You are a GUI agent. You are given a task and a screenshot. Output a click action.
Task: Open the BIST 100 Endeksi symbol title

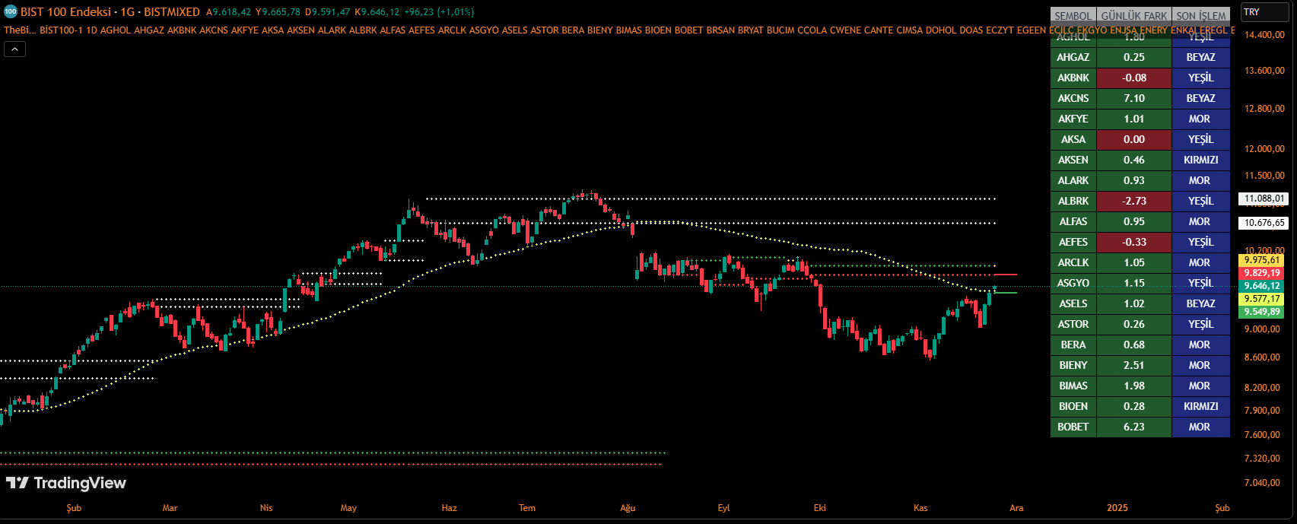[110, 12]
